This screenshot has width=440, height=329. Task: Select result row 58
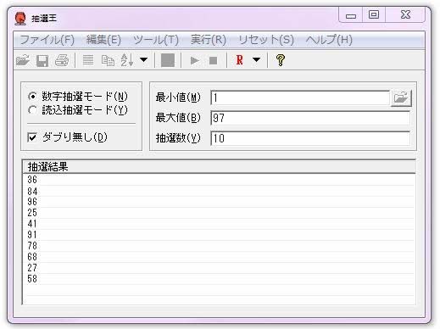point(219,279)
